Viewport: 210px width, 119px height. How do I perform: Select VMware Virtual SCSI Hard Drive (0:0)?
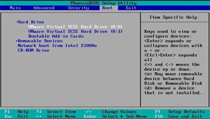click(75, 27)
